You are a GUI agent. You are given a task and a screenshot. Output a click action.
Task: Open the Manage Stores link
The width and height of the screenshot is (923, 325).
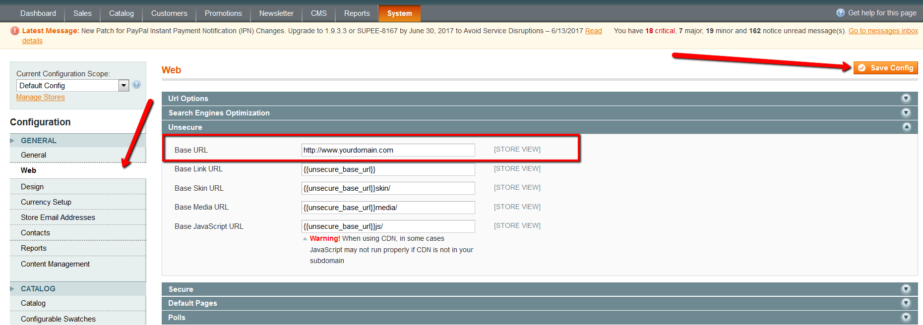(x=41, y=97)
